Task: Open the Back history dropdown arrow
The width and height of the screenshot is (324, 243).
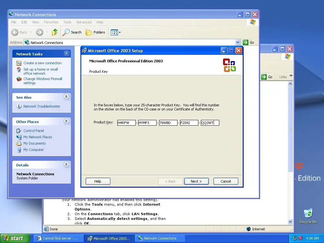Action: coord(31,32)
